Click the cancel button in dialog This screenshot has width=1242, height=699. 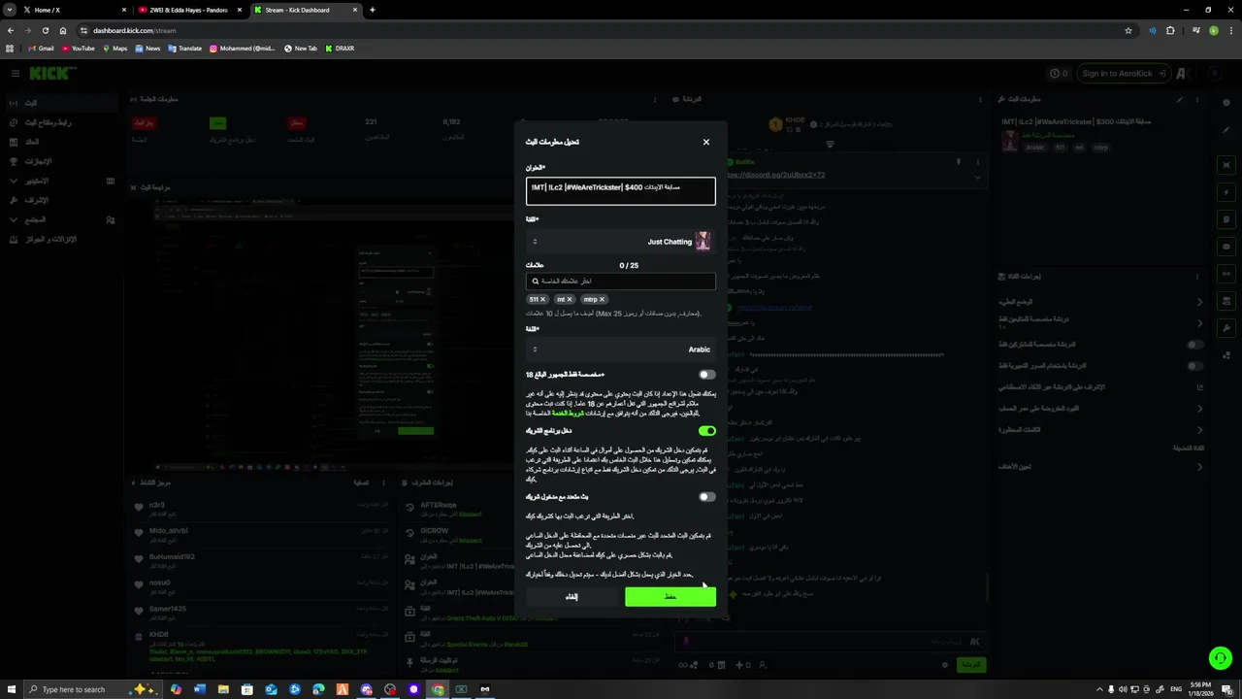[572, 596]
